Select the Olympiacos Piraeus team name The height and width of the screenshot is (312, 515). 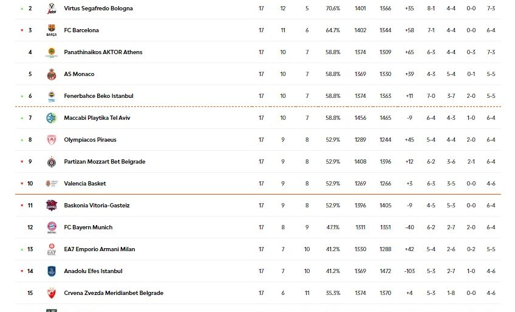(x=90, y=140)
